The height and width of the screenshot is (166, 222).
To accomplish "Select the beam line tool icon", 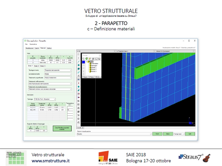I will click(79, 61).
